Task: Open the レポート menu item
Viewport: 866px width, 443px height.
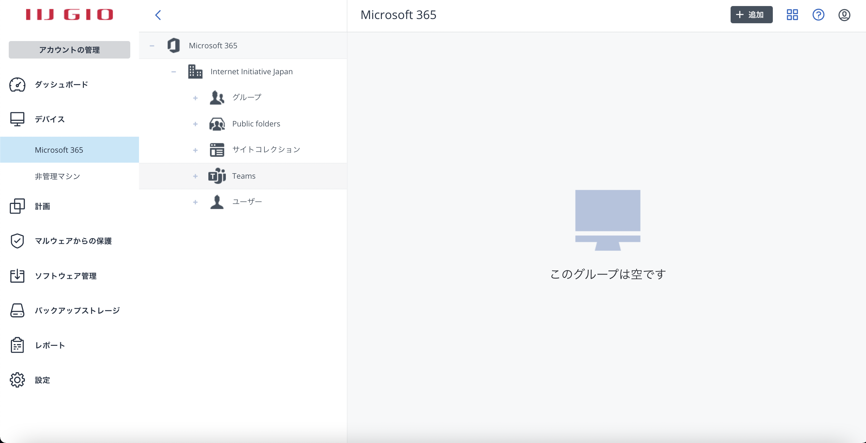Action: 50,345
